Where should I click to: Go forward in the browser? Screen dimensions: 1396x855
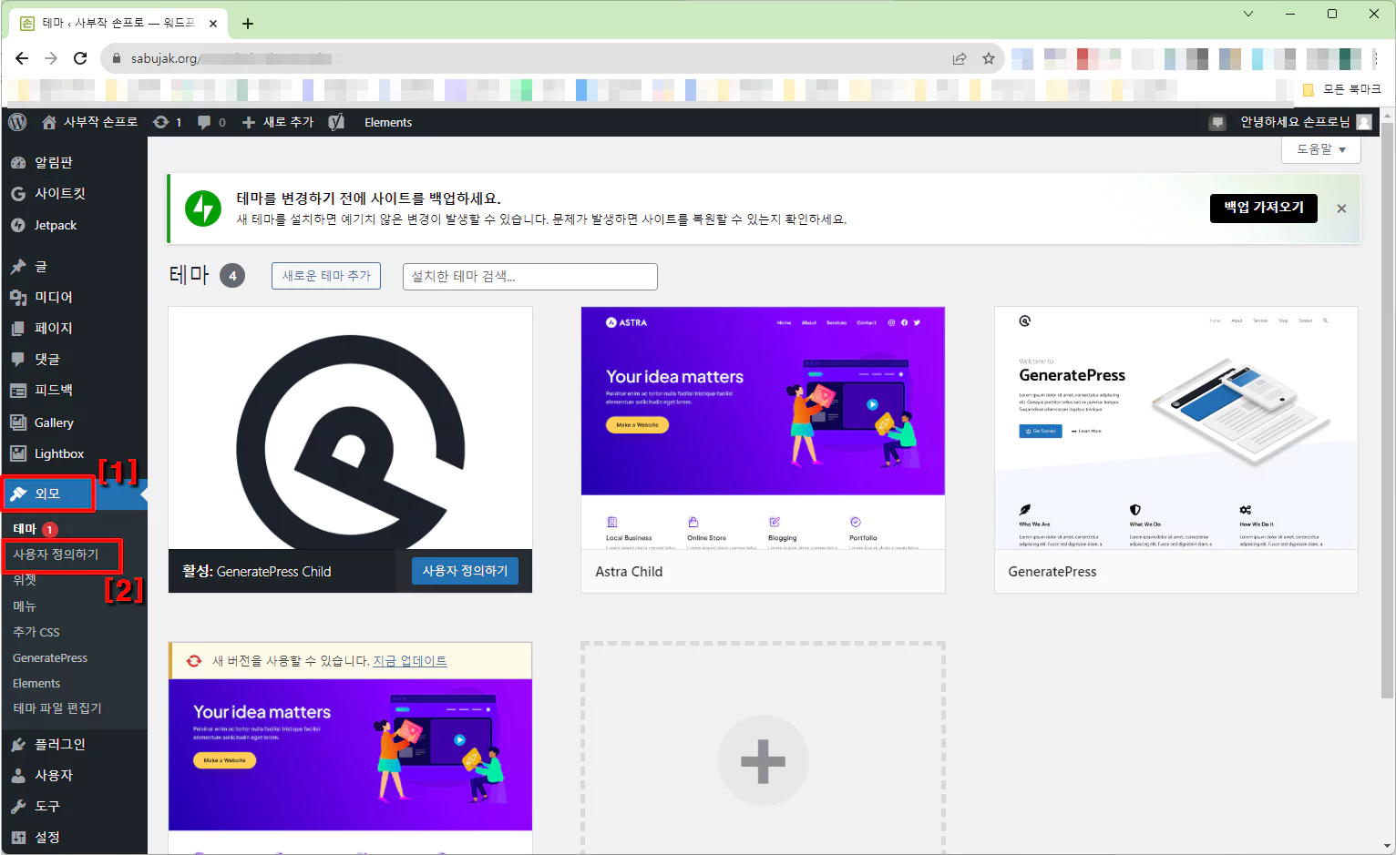pyautogui.click(x=51, y=58)
